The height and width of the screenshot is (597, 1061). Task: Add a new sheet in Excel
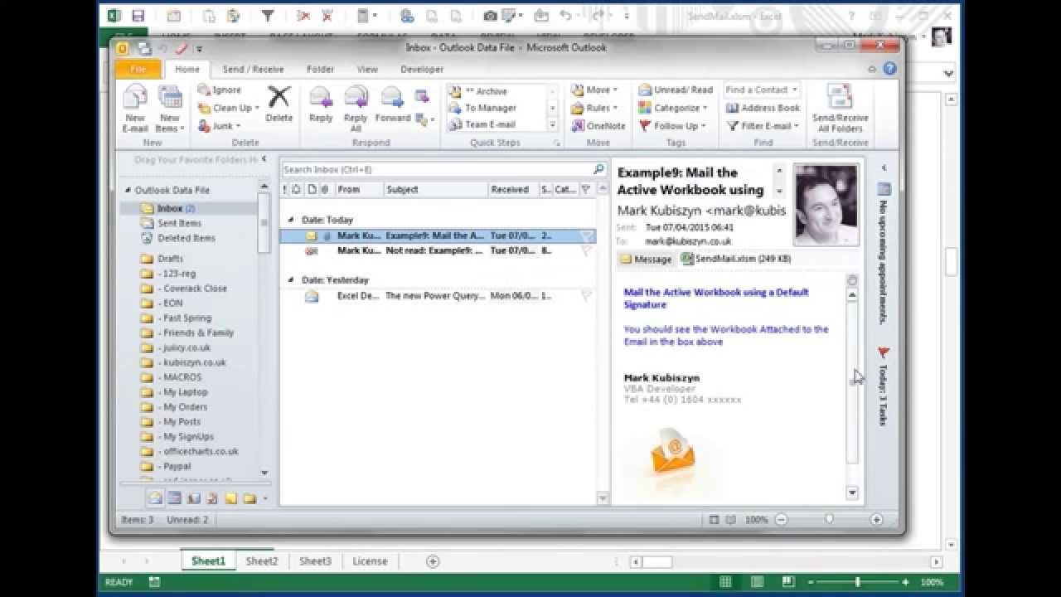click(x=433, y=561)
